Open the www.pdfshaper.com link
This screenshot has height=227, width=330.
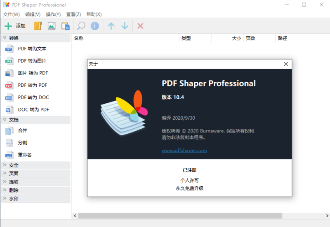tap(184, 151)
